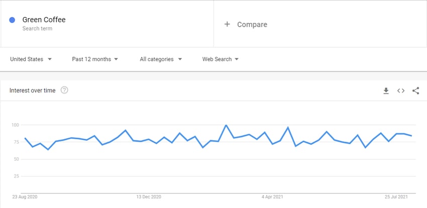Expand the United States region dropdown
The image size is (427, 208).
point(31,59)
